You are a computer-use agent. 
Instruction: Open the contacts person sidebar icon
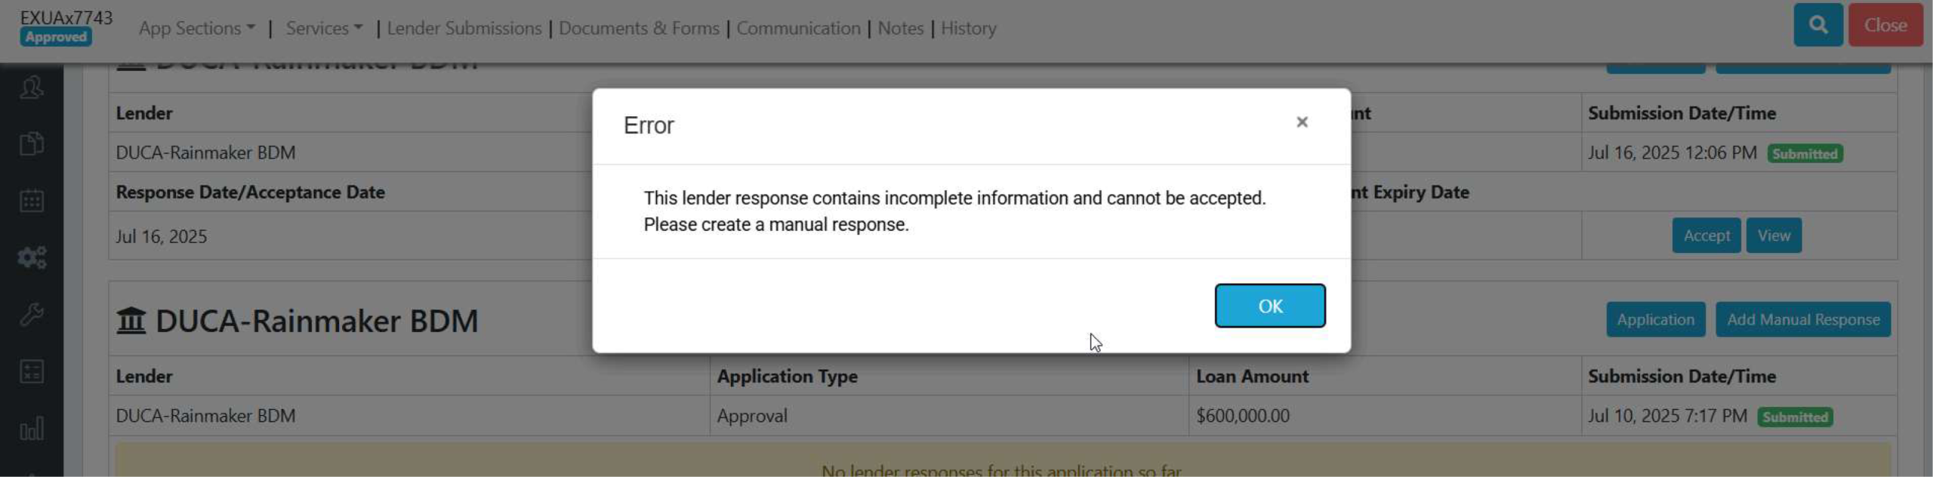tap(32, 88)
